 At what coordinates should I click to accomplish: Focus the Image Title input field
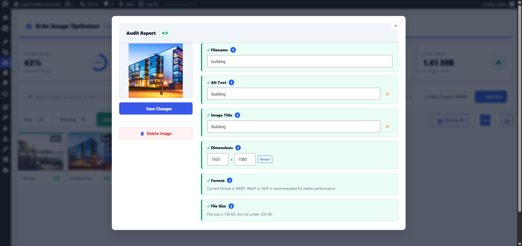pos(294,127)
